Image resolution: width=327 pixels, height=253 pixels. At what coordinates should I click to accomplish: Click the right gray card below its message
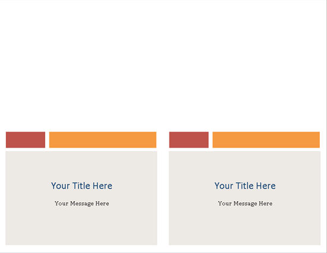[244, 226]
